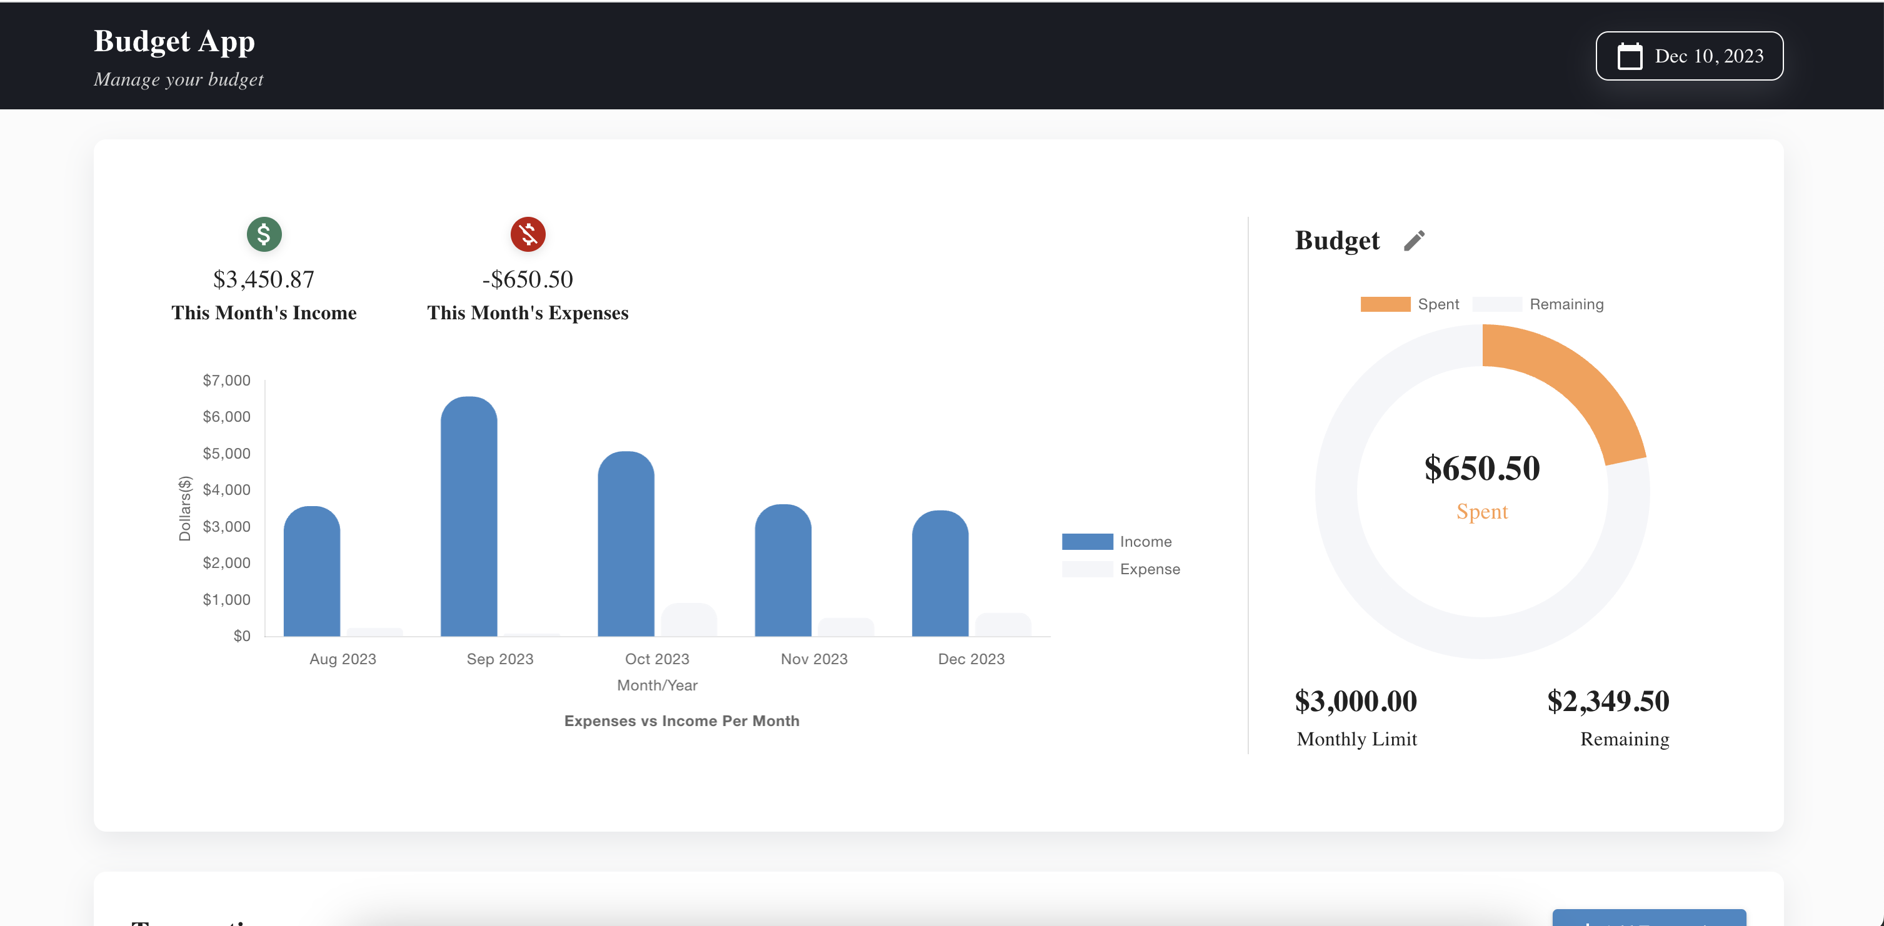Open the Dec 10, 2023 date picker
Image resolution: width=1884 pixels, height=926 pixels.
click(x=1689, y=56)
